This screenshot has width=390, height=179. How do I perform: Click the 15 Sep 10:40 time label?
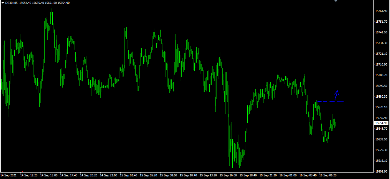(x=188, y=175)
